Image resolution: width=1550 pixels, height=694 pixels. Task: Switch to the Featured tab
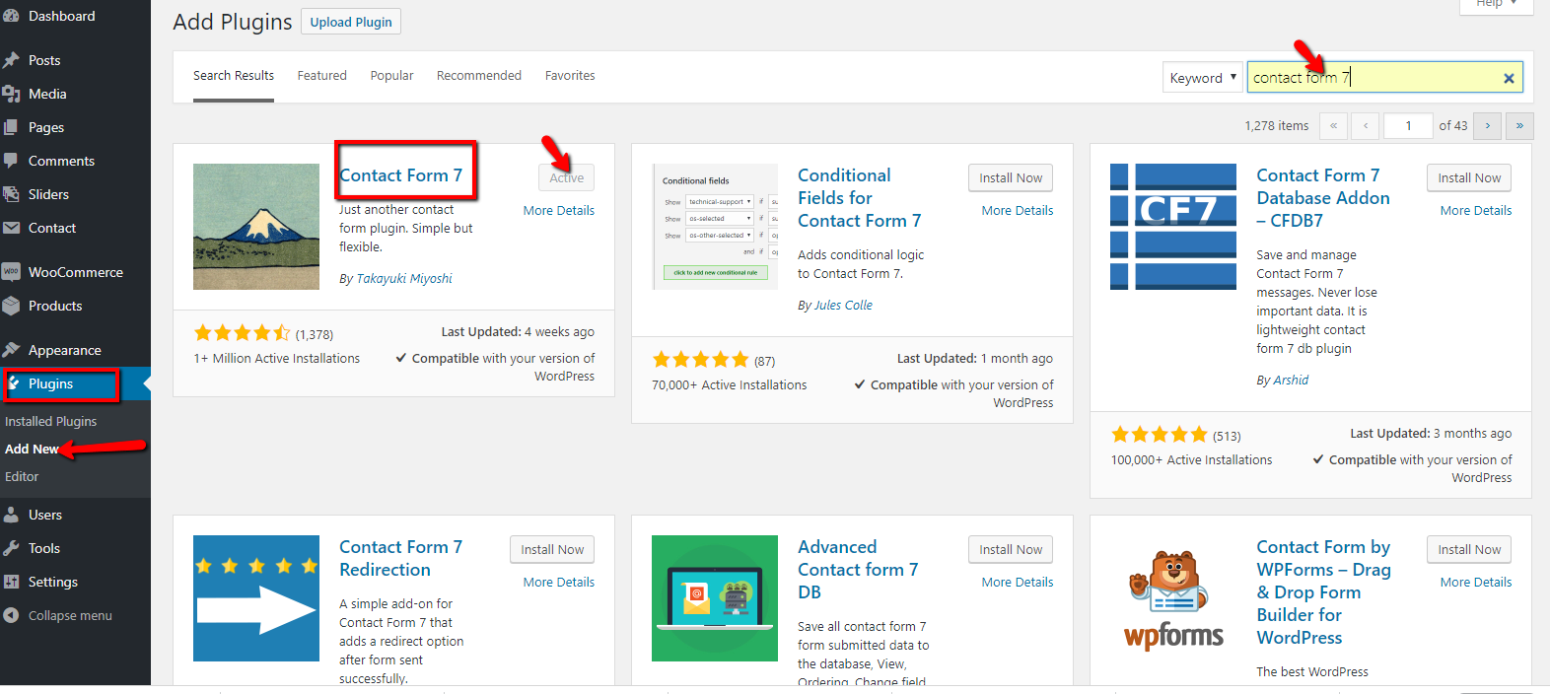[x=322, y=76]
